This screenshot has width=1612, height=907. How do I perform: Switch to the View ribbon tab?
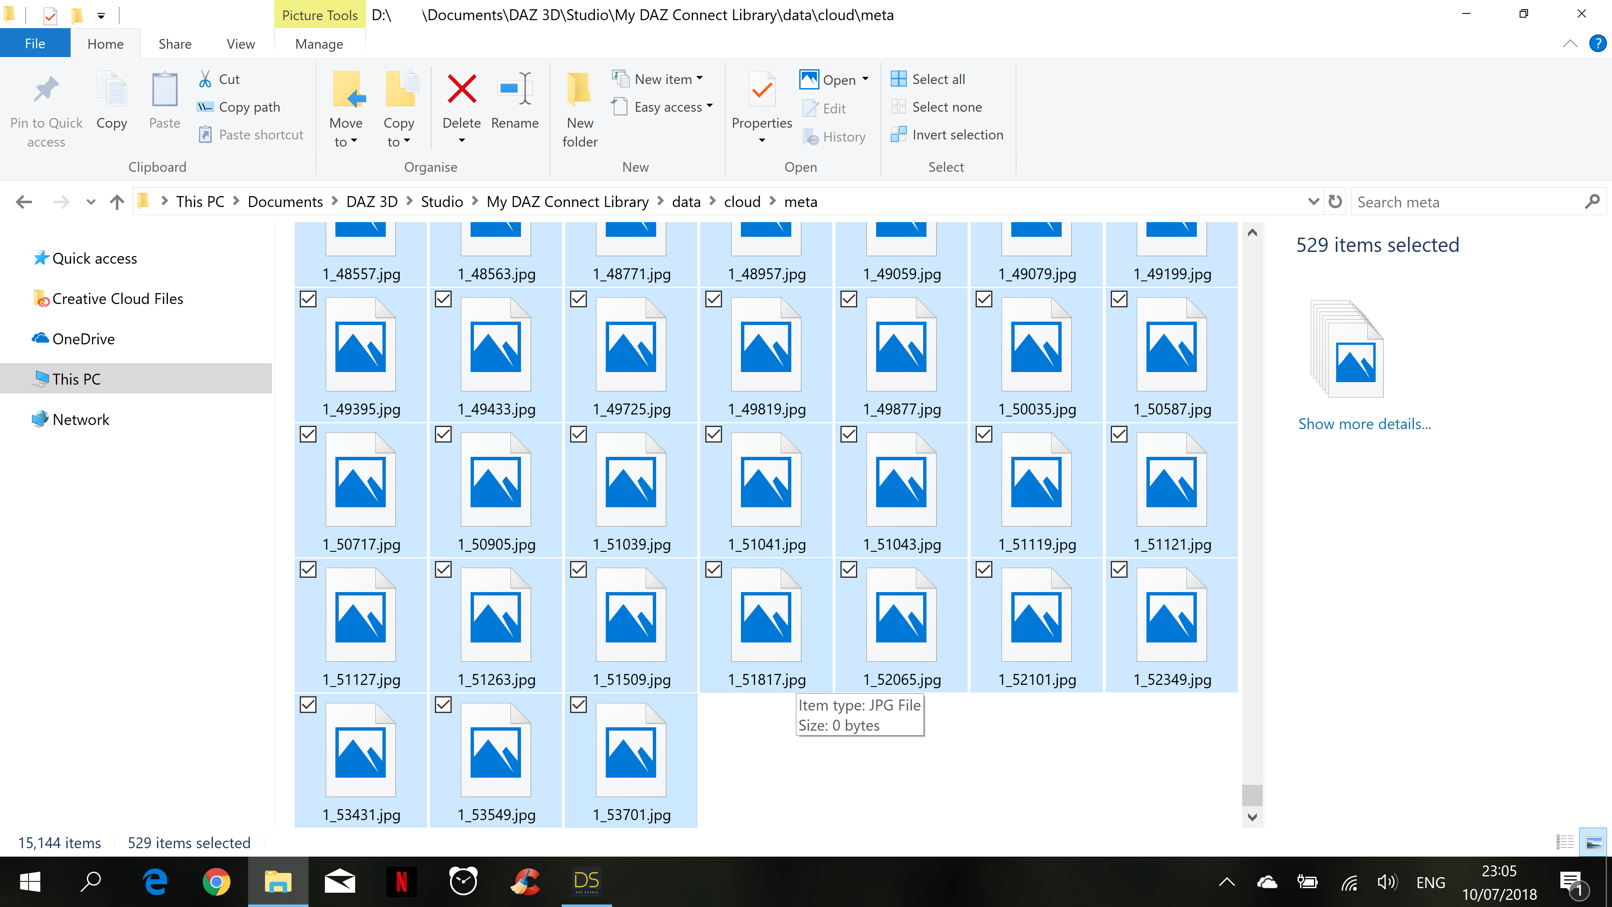point(240,44)
